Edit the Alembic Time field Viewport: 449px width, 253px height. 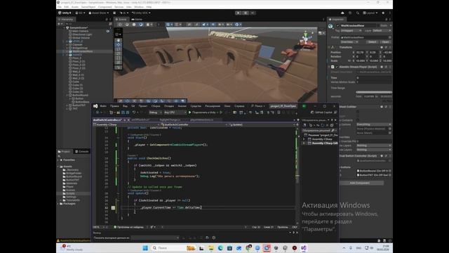click(x=374, y=78)
